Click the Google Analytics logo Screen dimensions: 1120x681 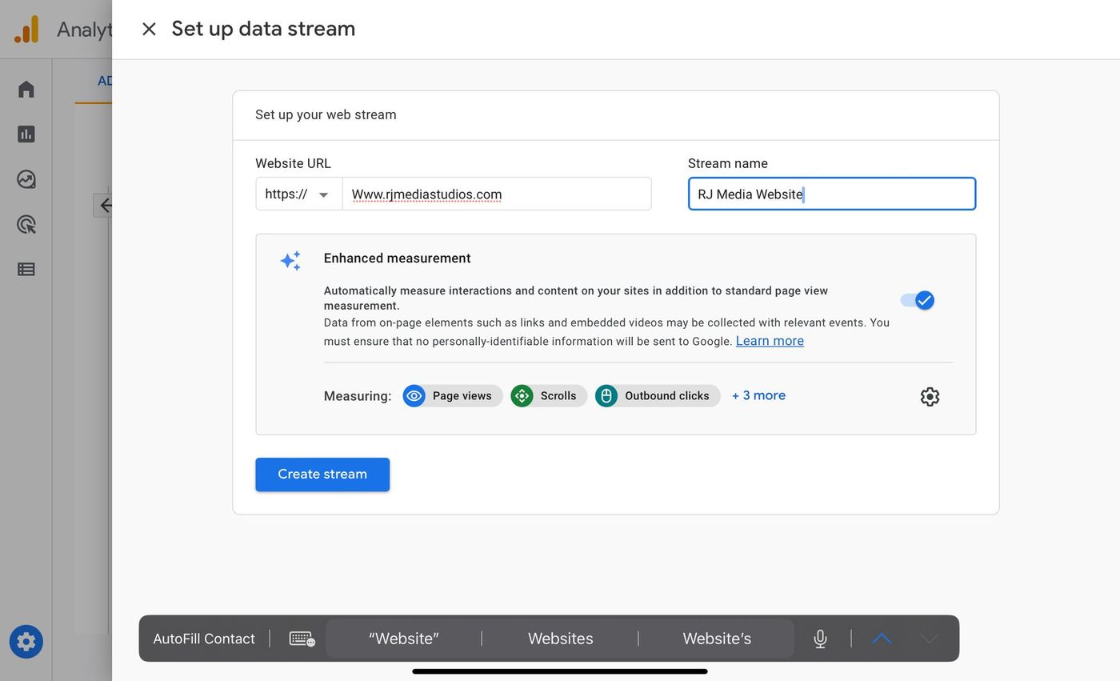point(26,30)
